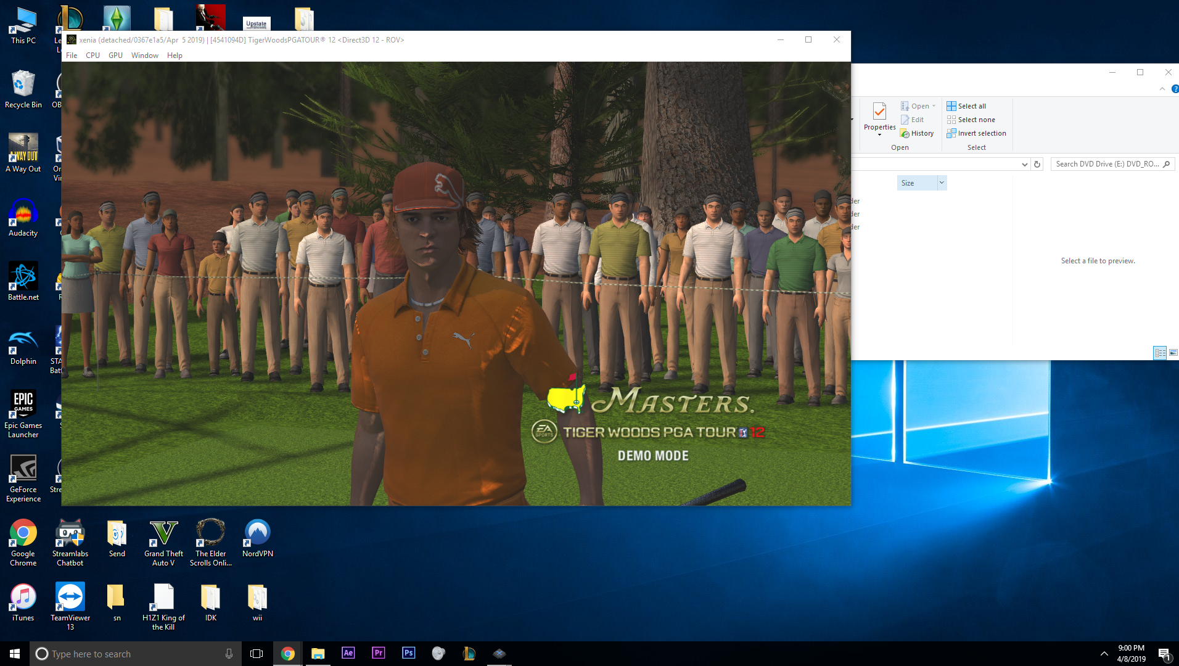Open the Action Center notifications
This screenshot has height=666, width=1179.
click(1164, 654)
